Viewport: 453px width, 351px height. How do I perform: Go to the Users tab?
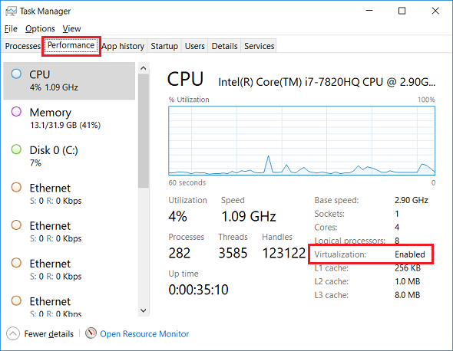pos(195,46)
